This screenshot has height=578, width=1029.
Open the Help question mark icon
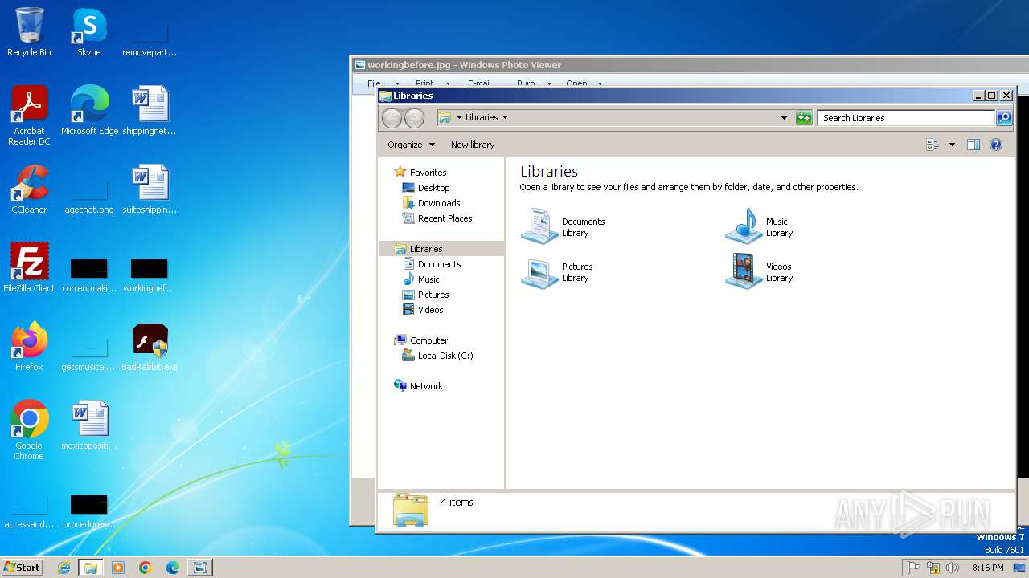point(996,144)
